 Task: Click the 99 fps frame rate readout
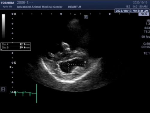(145, 37)
